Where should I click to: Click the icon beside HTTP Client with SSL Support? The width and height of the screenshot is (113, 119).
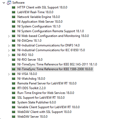[13, 7]
